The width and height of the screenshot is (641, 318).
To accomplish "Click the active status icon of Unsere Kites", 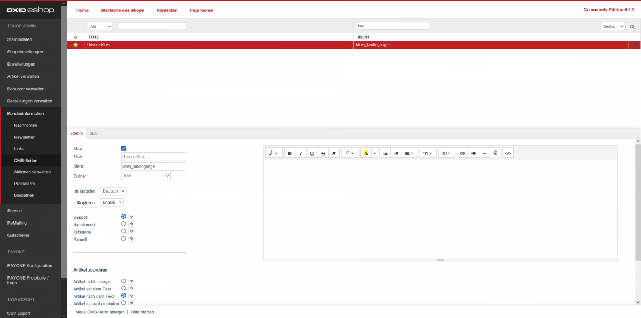I will click(x=75, y=45).
